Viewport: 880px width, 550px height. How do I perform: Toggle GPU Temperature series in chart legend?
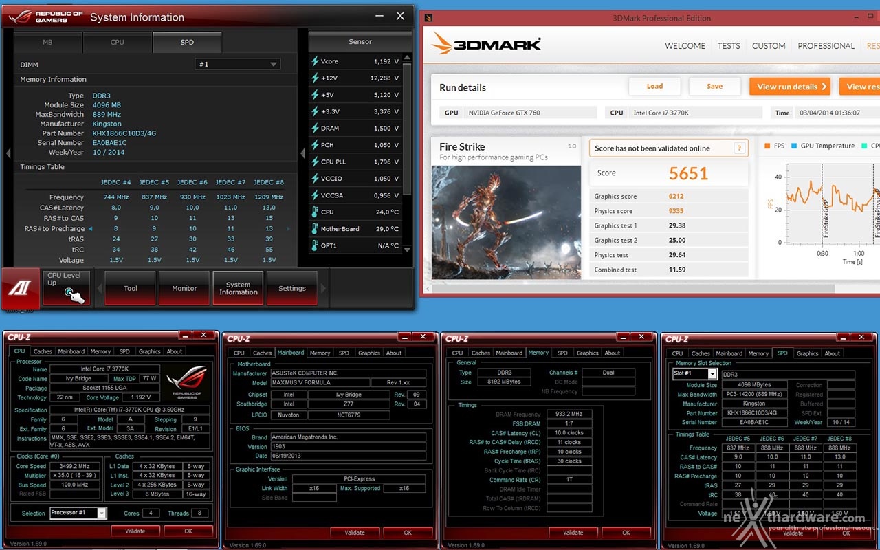(822, 146)
